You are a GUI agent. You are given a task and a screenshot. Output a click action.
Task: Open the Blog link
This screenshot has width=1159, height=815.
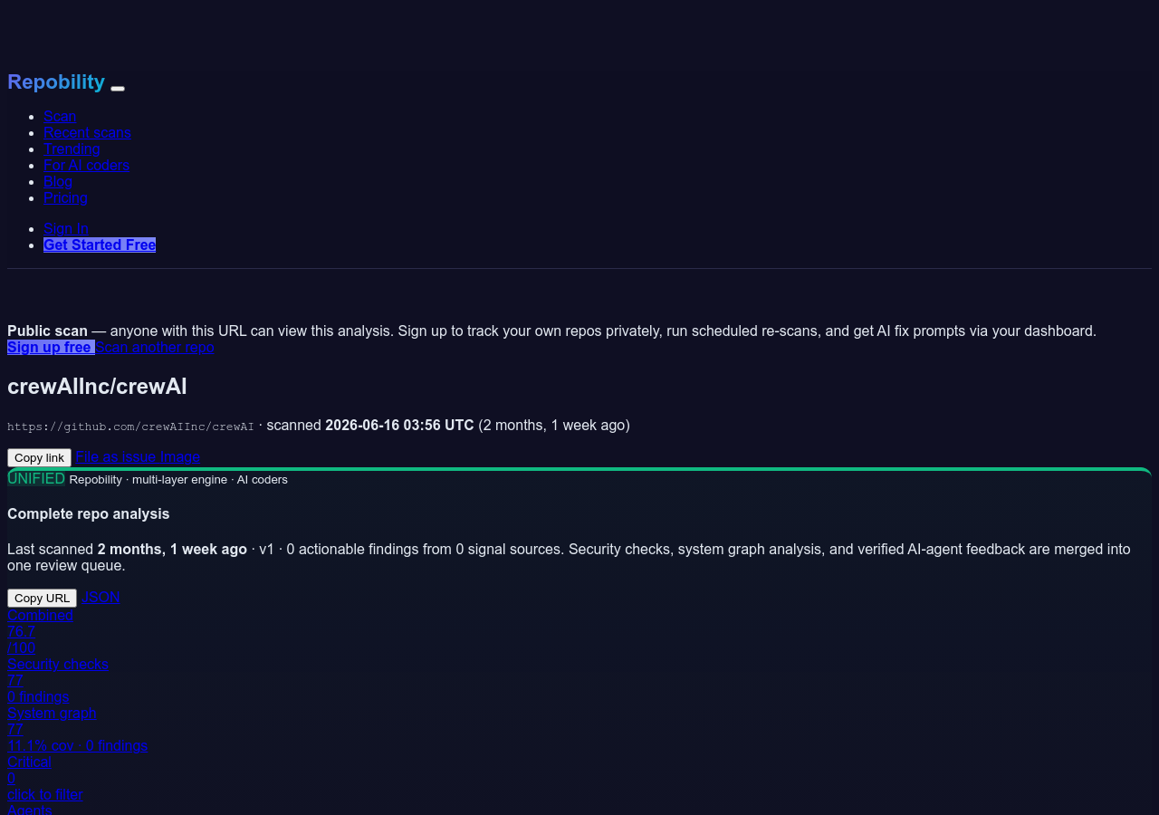(58, 181)
